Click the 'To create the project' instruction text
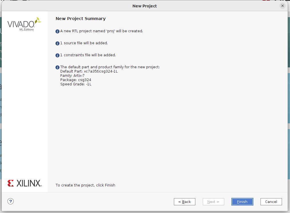 pyautogui.click(x=85, y=185)
